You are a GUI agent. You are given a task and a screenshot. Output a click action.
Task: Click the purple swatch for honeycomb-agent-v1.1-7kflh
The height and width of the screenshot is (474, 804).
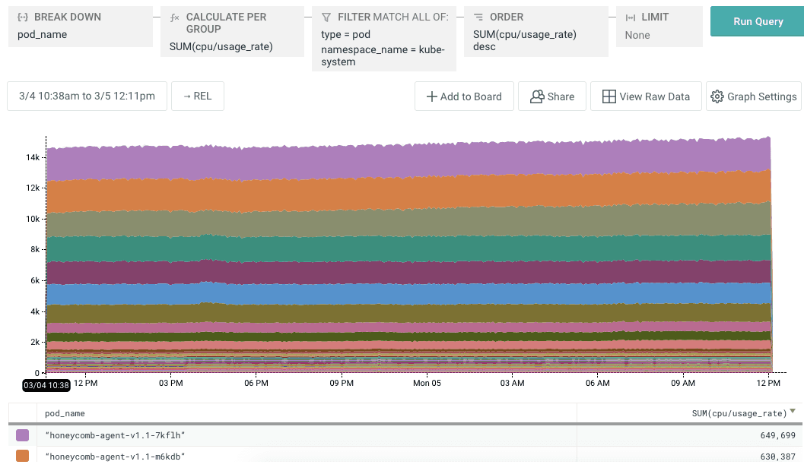23,435
